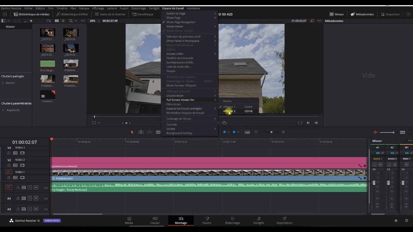Activate the dynamic trim mode tool
The width and height of the screenshot is (413, 232).
(x=150, y=132)
